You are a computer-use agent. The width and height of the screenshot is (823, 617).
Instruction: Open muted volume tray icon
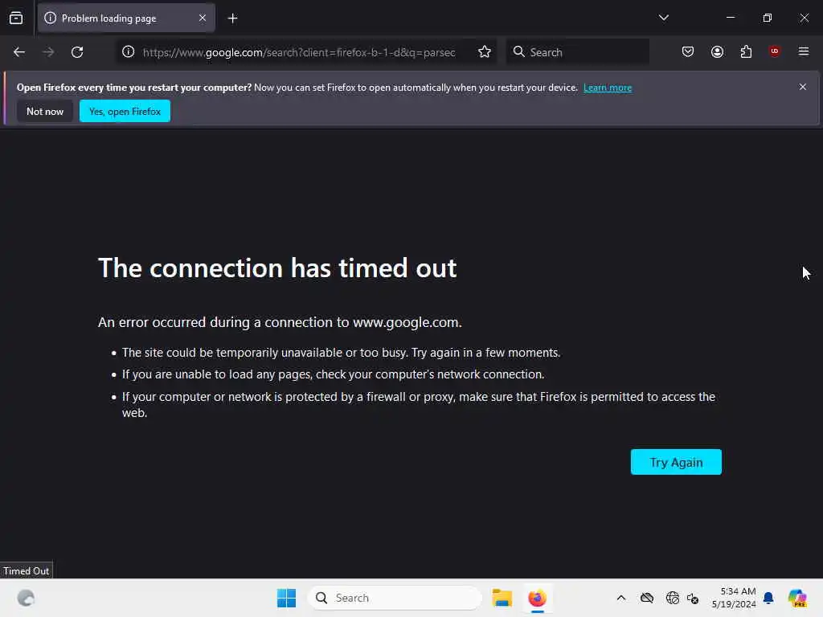pos(692,598)
